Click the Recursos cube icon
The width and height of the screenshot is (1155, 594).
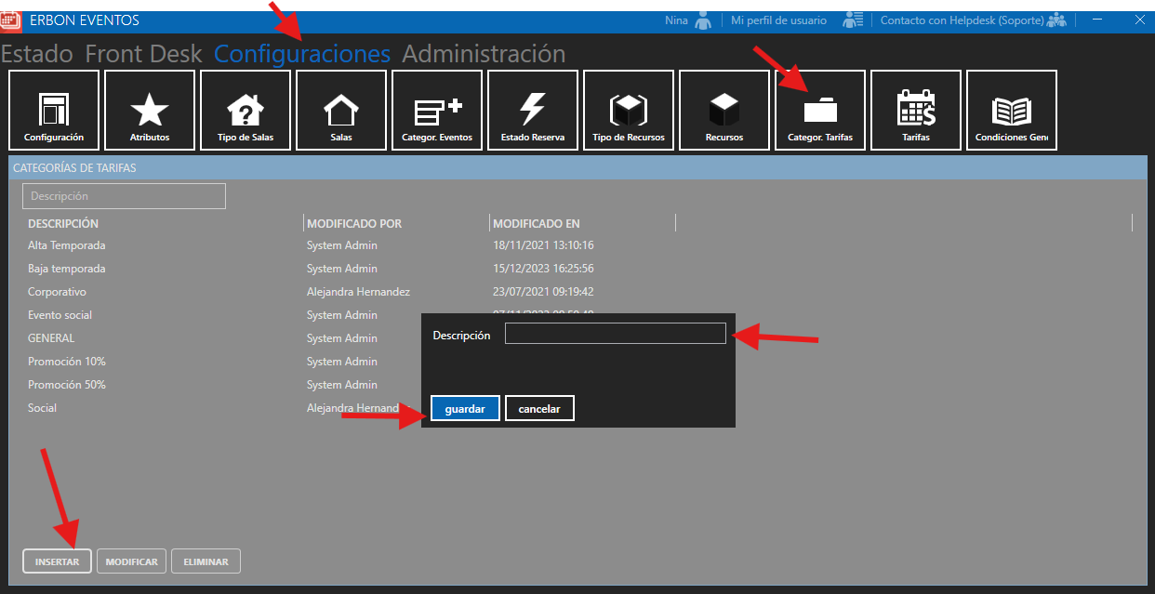point(724,110)
